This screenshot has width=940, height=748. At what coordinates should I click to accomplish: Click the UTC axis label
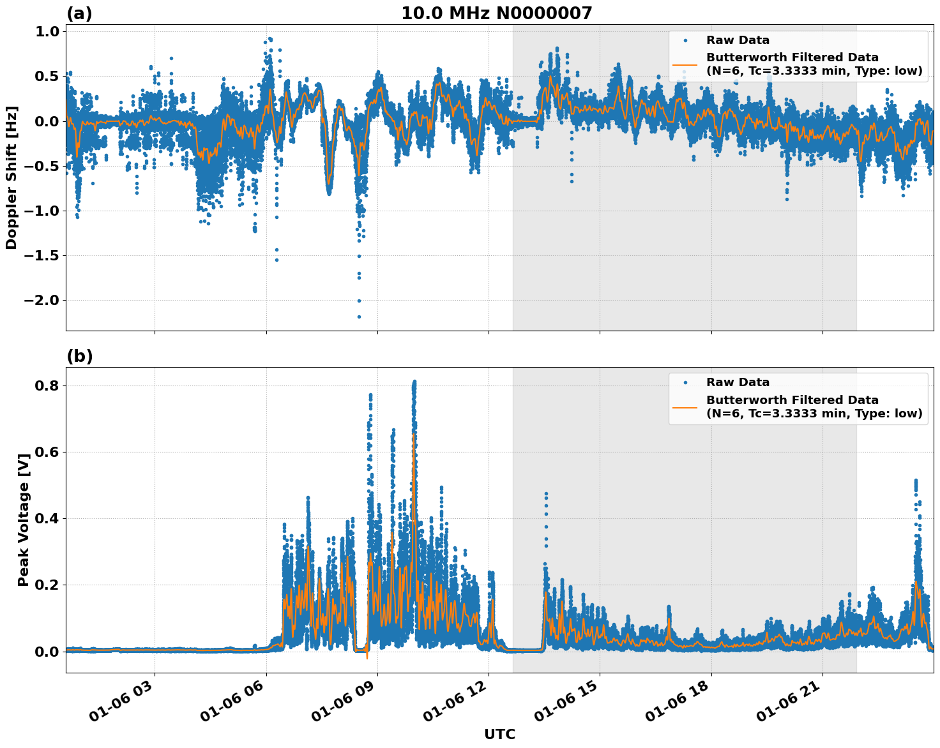(x=499, y=734)
